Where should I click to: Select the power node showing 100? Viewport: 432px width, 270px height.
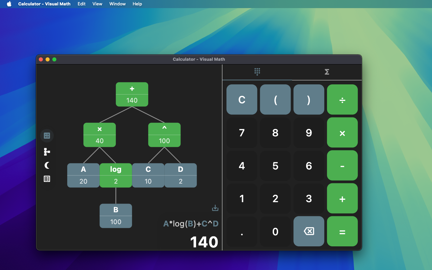coord(164,135)
